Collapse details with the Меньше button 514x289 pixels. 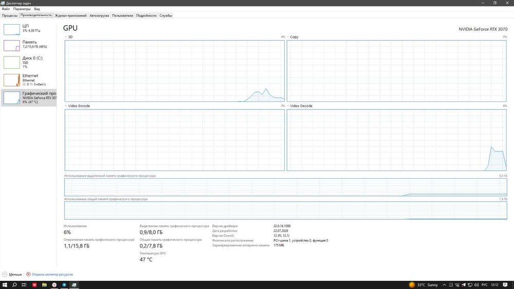[12, 274]
